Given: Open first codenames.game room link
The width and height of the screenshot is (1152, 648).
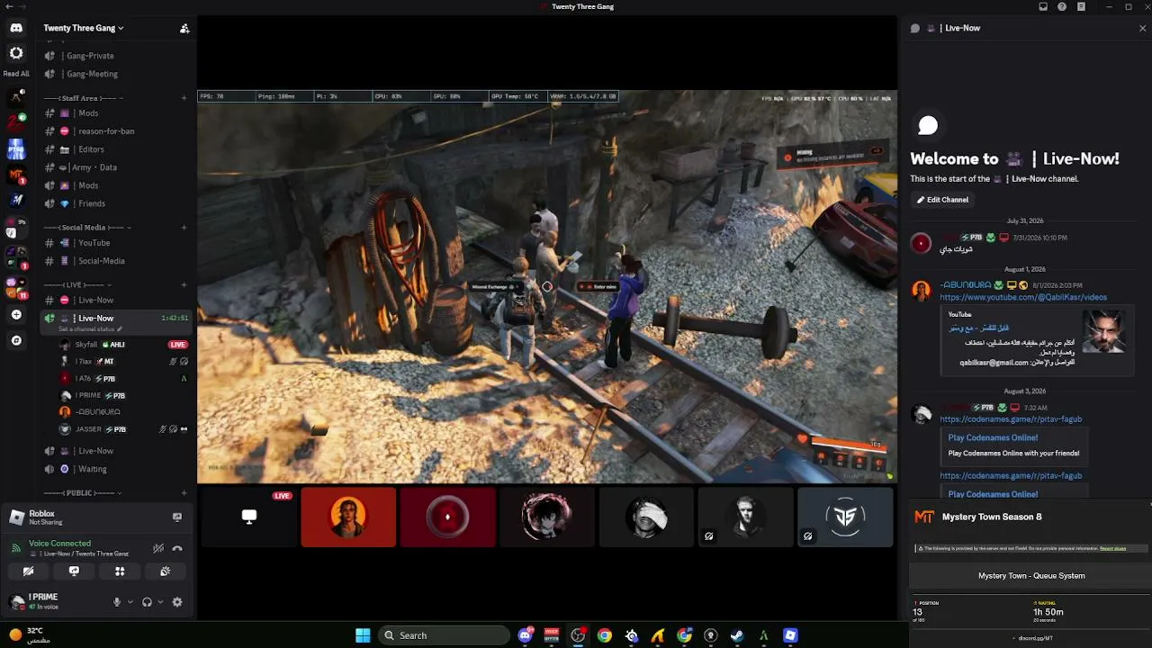Looking at the screenshot, I should 1011,419.
